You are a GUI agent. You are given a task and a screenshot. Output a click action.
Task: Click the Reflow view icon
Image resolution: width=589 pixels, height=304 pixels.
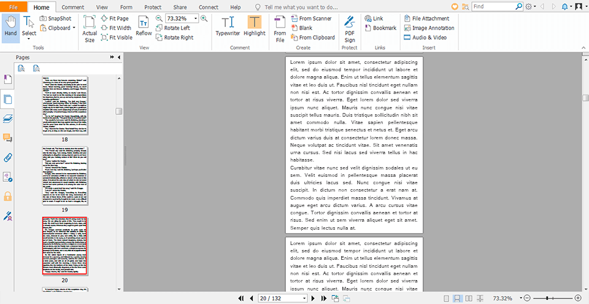coord(144,25)
